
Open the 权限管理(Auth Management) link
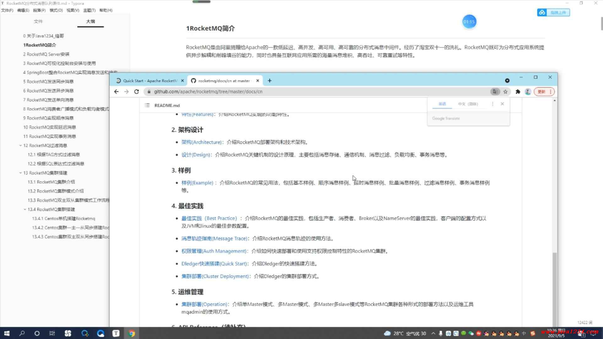coord(214,251)
